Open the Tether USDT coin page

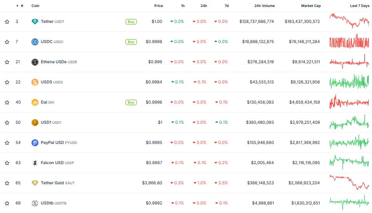pos(52,22)
